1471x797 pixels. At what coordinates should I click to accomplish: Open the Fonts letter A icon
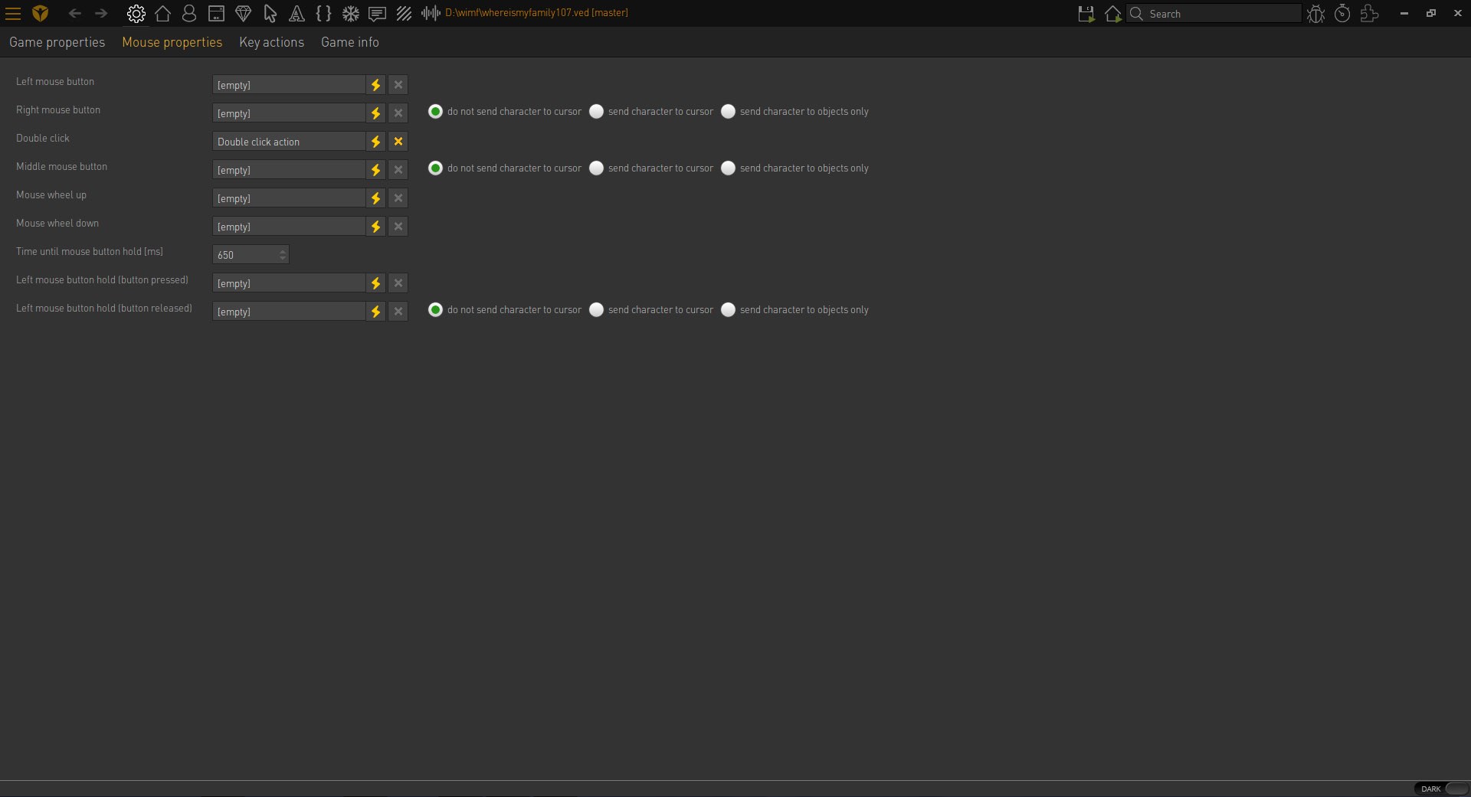296,14
